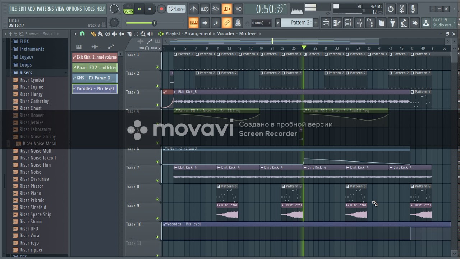The image size is (460, 259).
Task: Open the (none) pattern snap dropdown
Action: [x=262, y=23]
